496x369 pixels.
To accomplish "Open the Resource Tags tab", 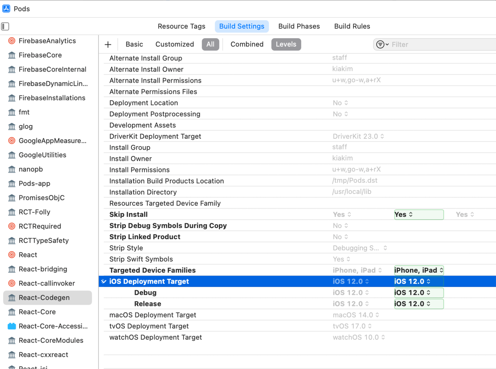I will (181, 26).
